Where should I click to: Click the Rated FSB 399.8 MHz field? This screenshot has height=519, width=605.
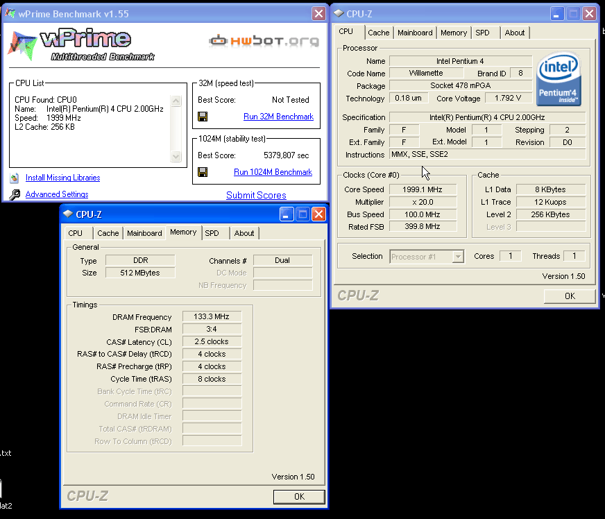pyautogui.click(x=423, y=226)
